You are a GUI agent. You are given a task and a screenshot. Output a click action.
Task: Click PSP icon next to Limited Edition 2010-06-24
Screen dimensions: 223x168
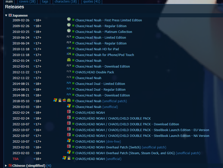69,36
